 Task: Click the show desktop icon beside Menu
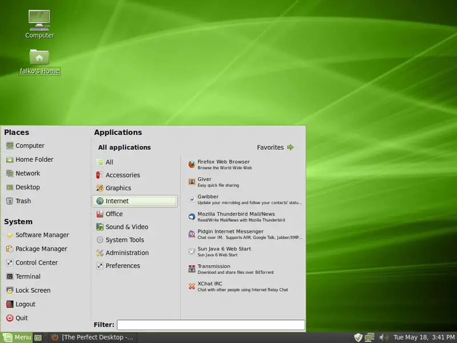coord(38,338)
